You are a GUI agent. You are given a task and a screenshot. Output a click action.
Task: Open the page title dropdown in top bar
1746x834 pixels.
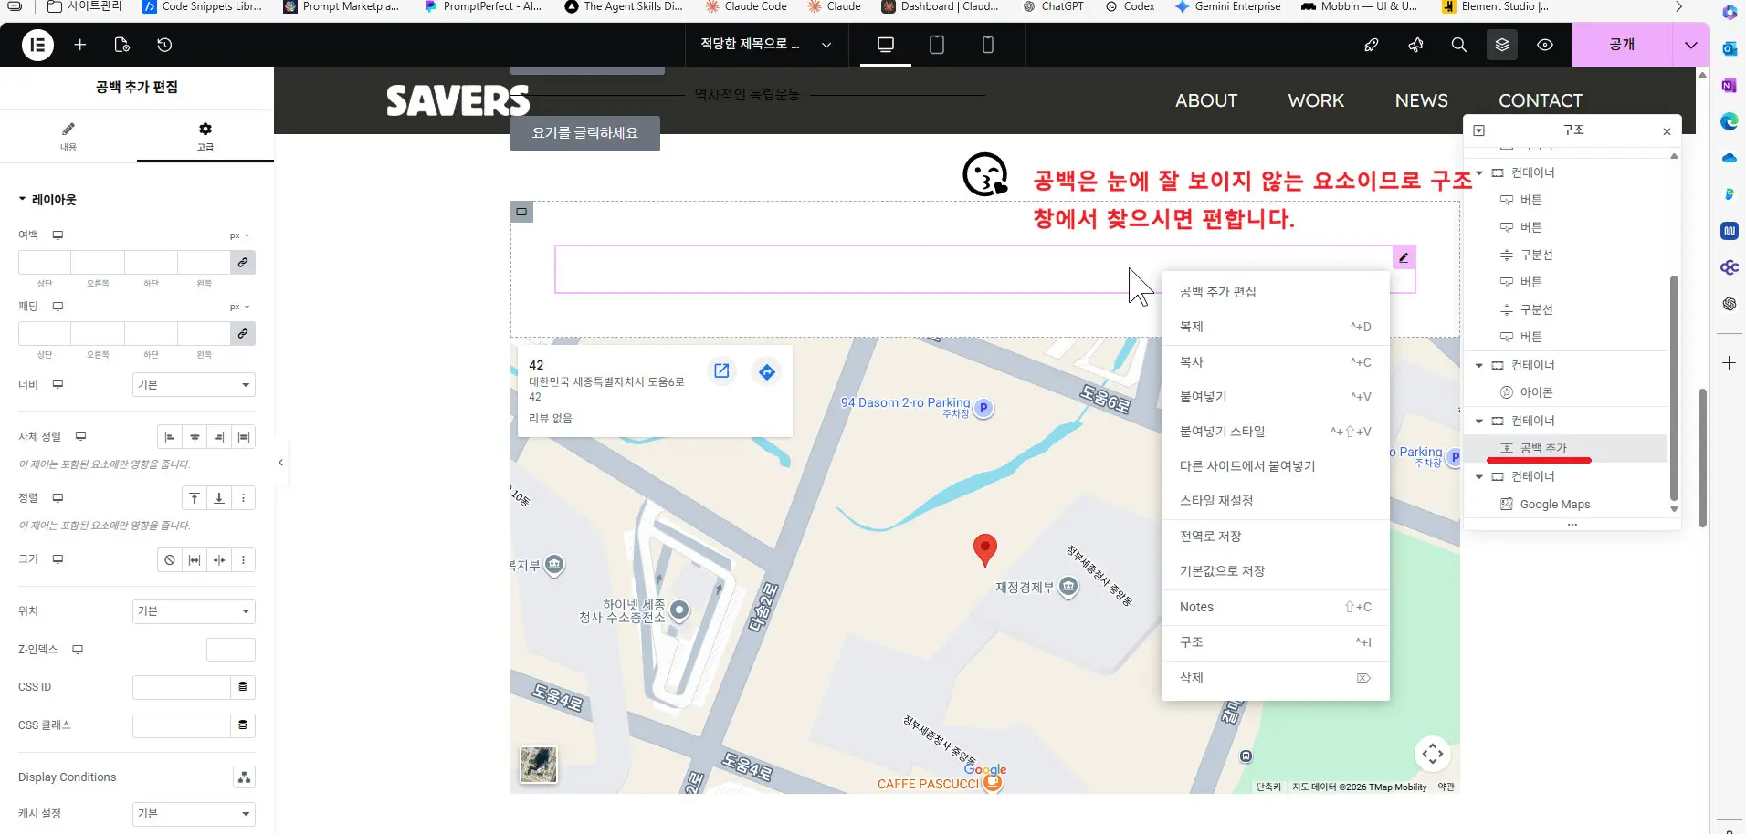click(x=766, y=45)
